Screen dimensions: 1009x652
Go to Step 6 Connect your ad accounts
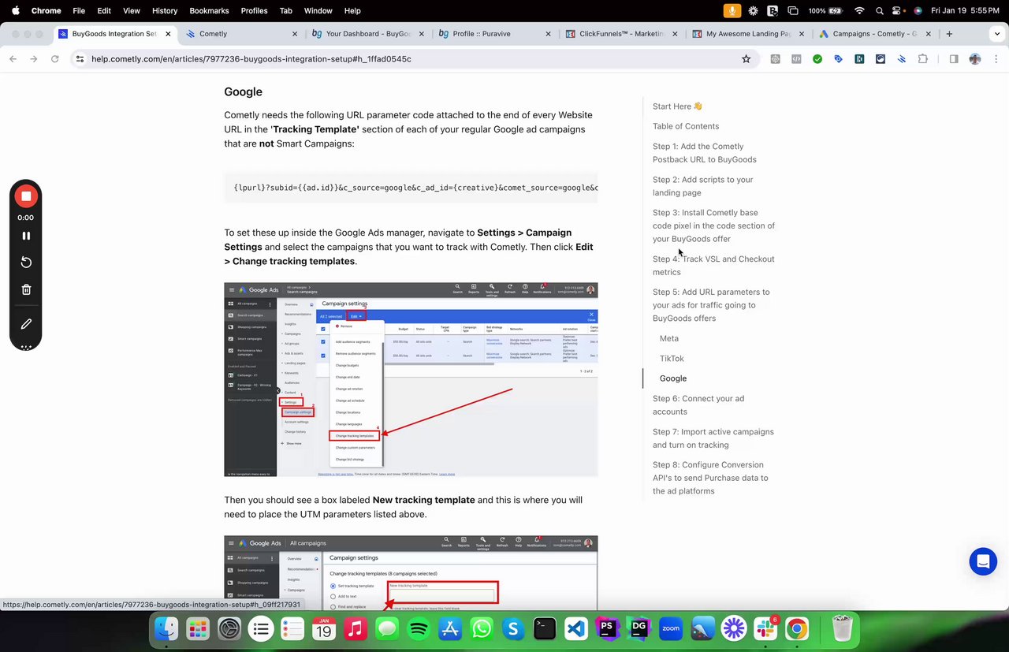pyautogui.click(x=698, y=405)
